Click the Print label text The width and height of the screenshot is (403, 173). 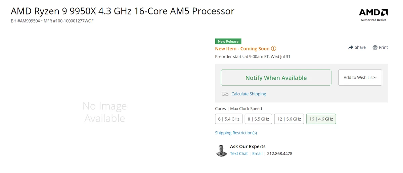pyautogui.click(x=383, y=47)
